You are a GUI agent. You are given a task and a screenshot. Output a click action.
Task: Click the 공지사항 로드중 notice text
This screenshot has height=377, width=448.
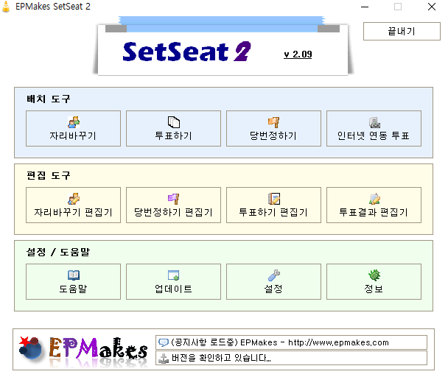pos(280,342)
